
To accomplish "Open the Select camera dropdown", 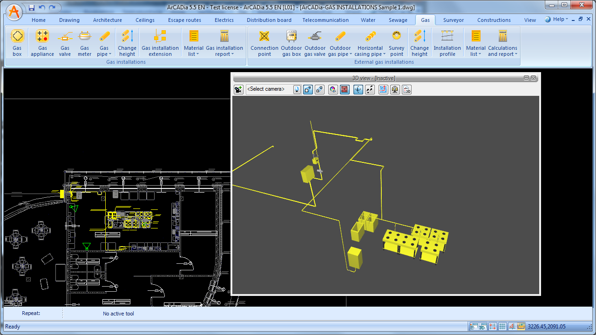I will (x=297, y=89).
